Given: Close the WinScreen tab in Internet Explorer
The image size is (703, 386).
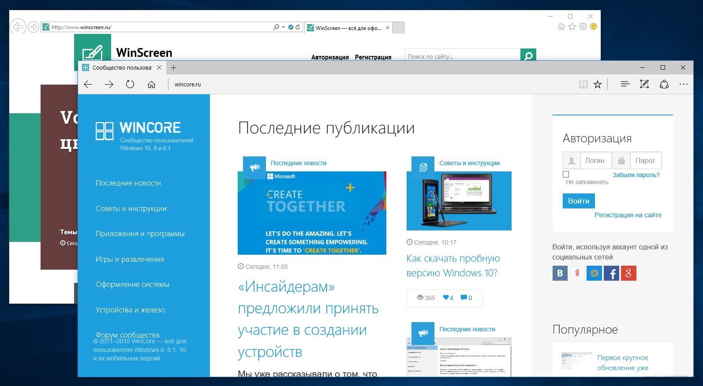Looking at the screenshot, I should coord(388,28).
